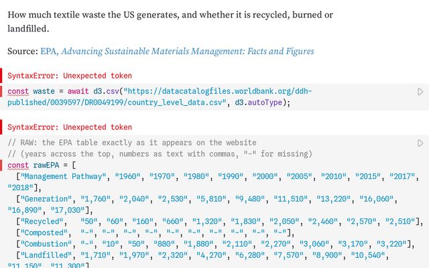This screenshot has width=429, height=268.
Task: Click the "Combustion" row label
Action: pos(46,244)
